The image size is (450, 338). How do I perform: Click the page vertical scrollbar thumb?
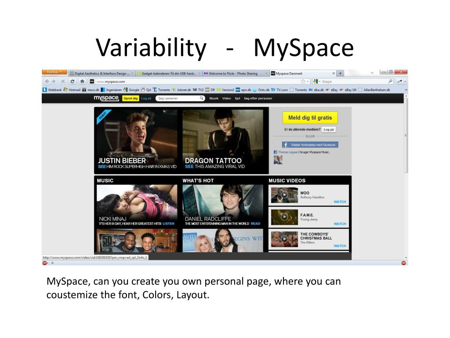pos(406,135)
